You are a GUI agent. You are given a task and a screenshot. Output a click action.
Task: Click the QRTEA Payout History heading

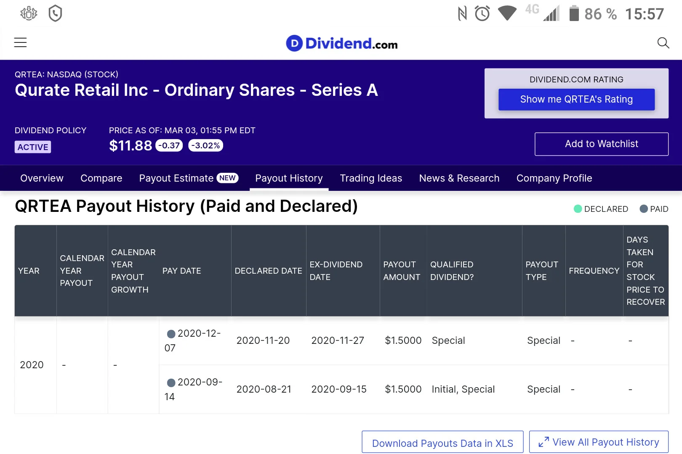pyautogui.click(x=186, y=206)
